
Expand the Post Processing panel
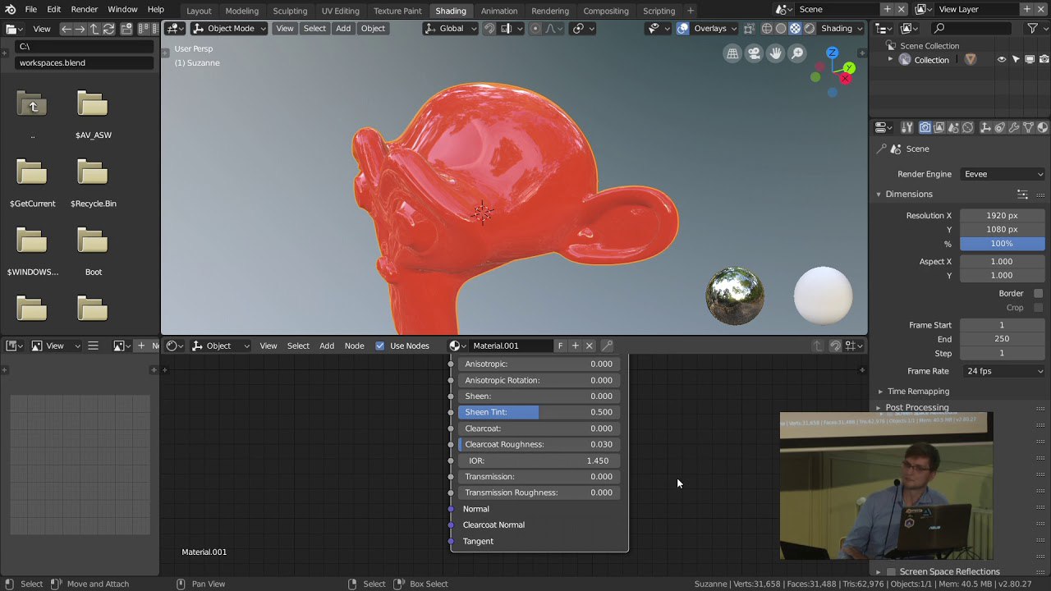(x=879, y=407)
